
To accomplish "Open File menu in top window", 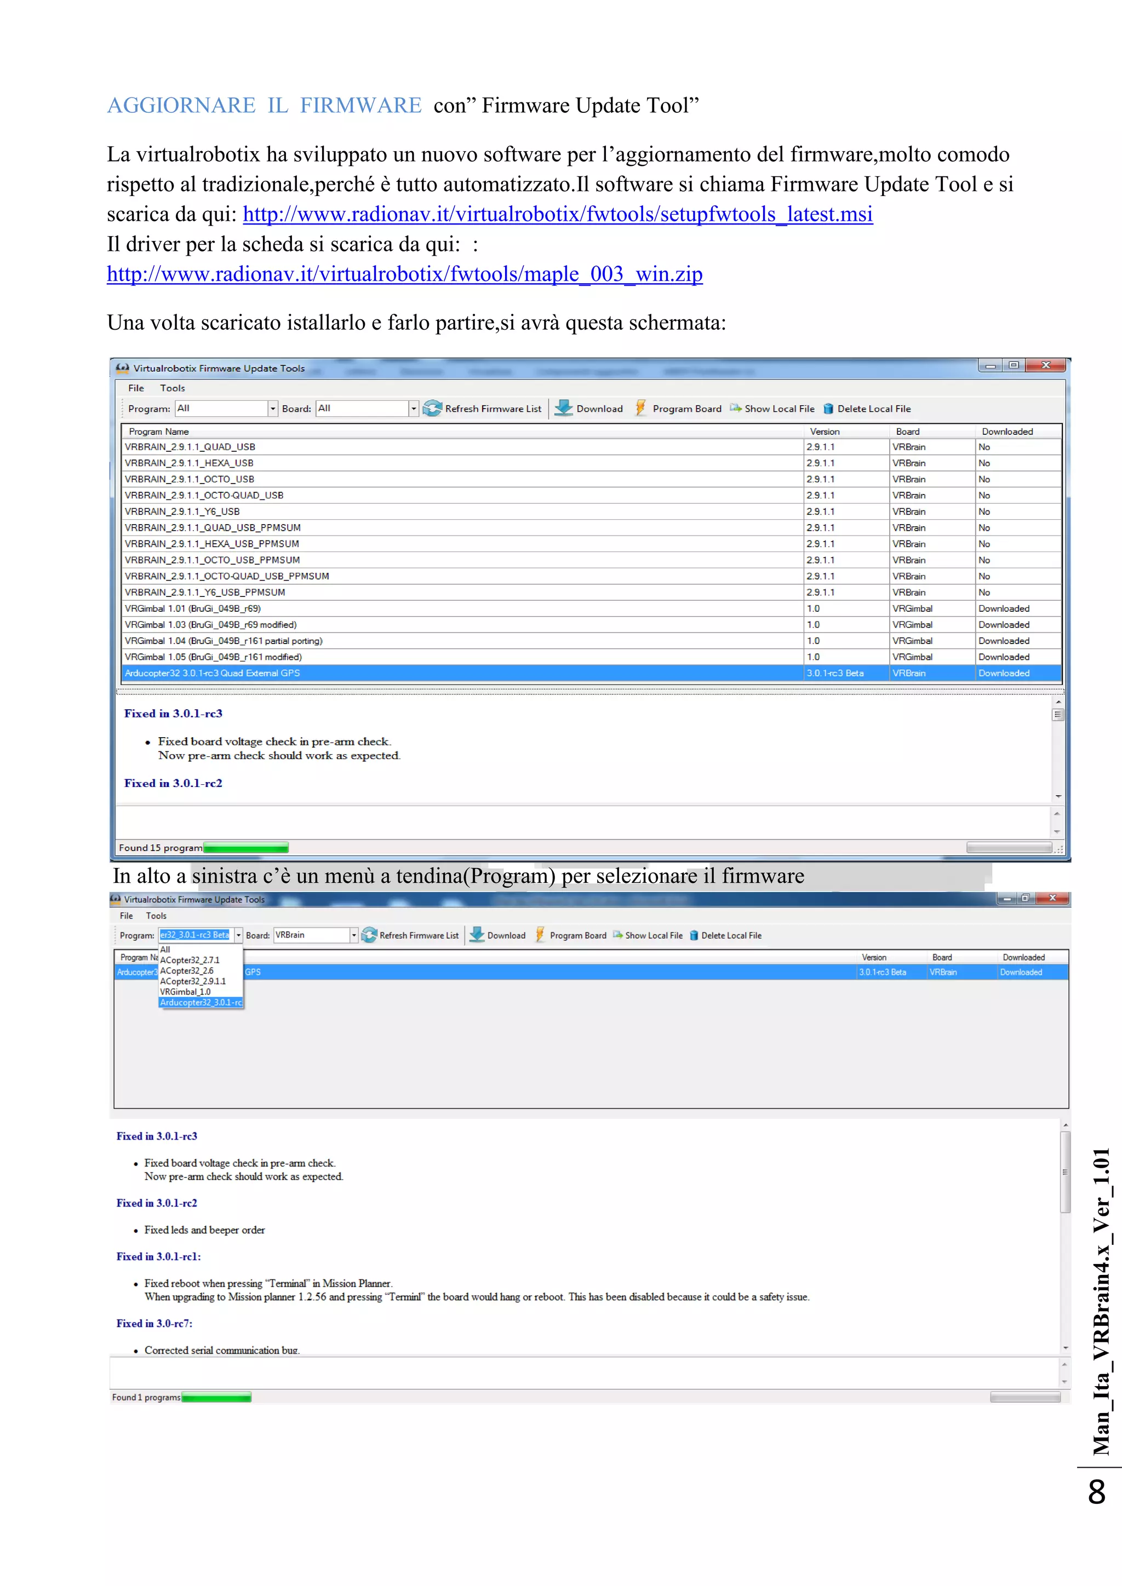I will 136,388.
